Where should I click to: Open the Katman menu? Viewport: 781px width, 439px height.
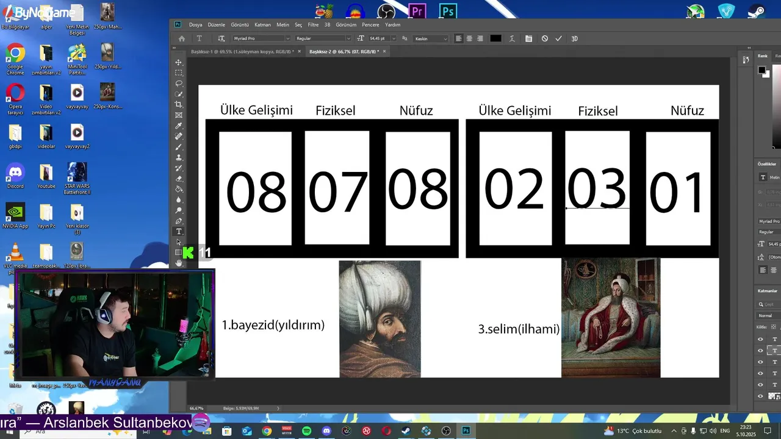[x=262, y=25]
